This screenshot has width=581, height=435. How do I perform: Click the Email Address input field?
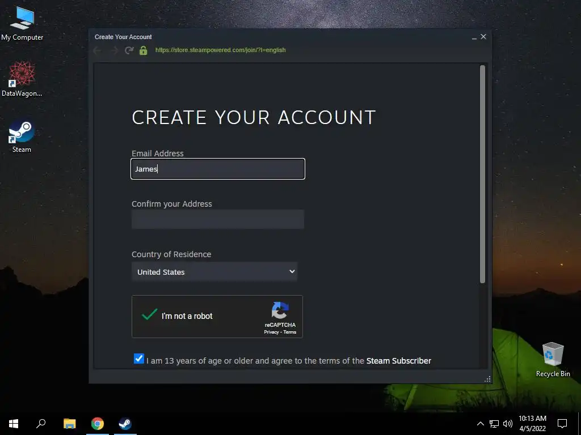pos(218,169)
